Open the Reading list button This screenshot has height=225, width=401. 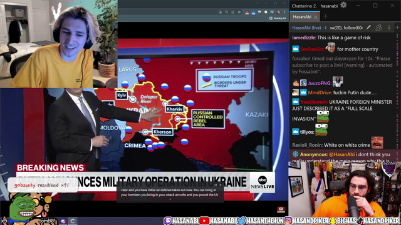(278, 18)
